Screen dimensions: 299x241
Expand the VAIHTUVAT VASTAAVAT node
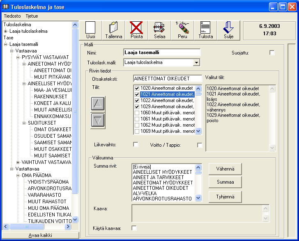click(x=18, y=162)
